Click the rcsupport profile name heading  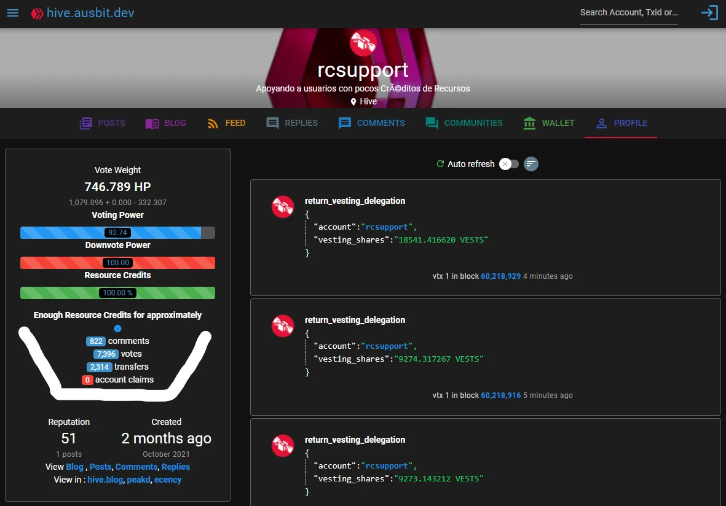click(363, 70)
